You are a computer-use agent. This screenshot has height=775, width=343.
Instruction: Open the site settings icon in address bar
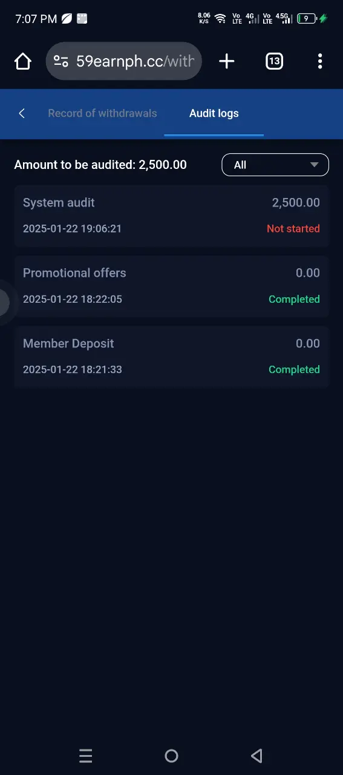coord(61,61)
